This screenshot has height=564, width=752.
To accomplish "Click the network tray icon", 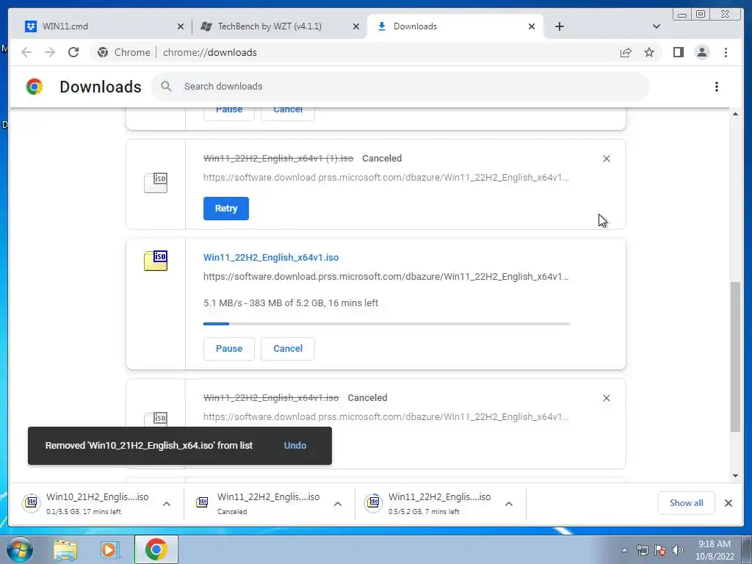I will (642, 550).
